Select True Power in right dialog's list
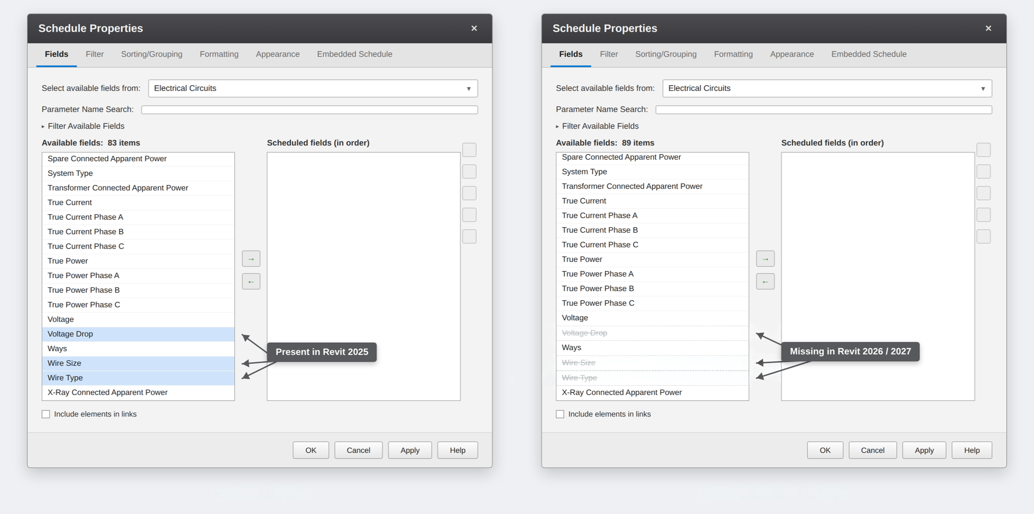The height and width of the screenshot is (514, 1034). [652, 260]
